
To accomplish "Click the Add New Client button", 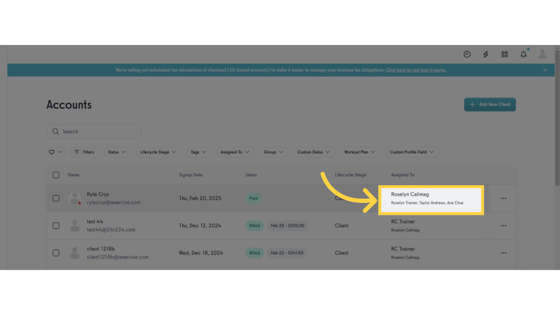I will pos(490,104).
